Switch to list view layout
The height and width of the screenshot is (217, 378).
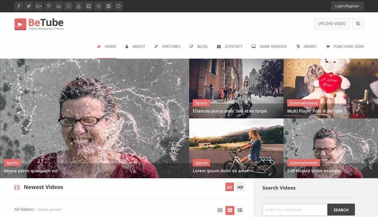pyautogui.click(x=240, y=210)
